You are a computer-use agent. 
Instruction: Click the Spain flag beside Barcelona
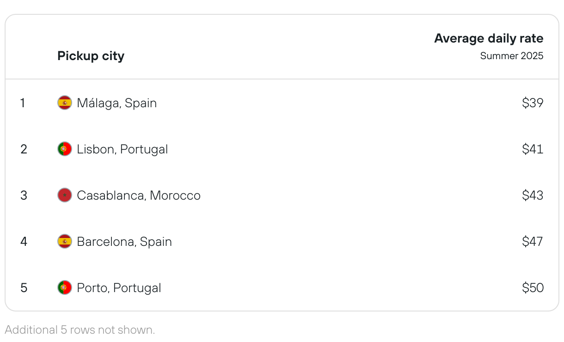(65, 241)
